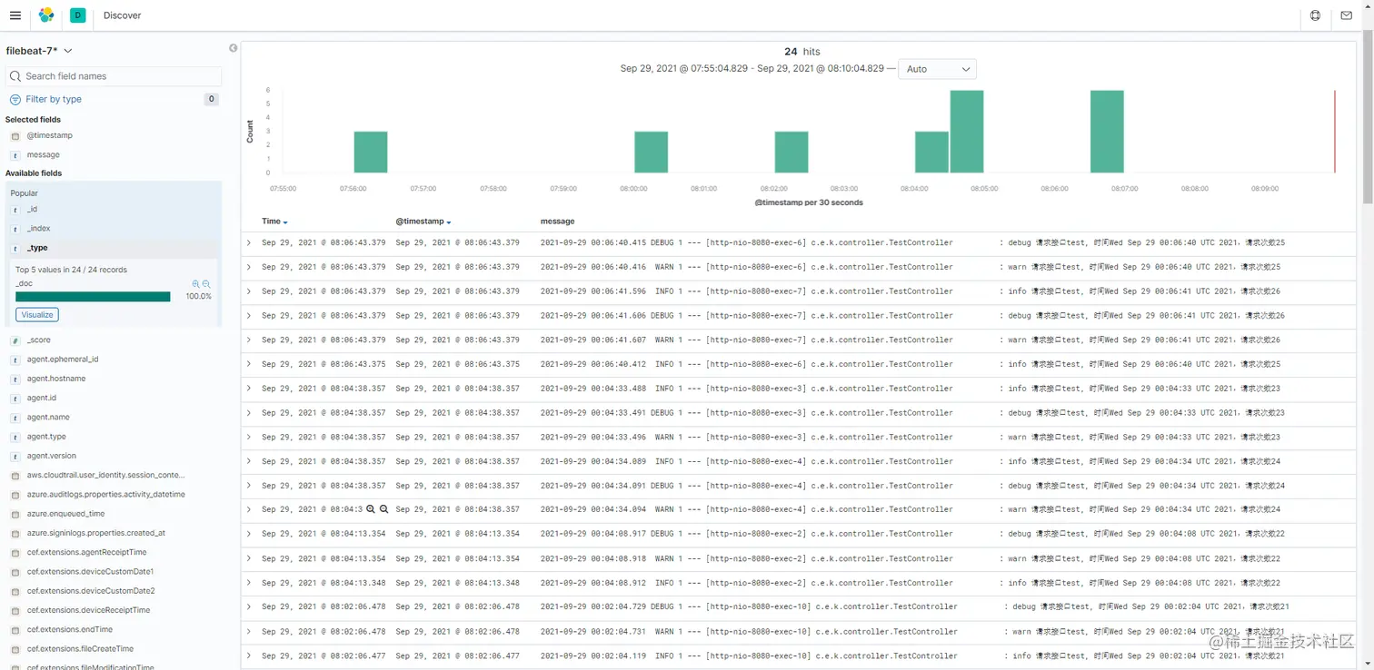Viewport: 1374px width, 670px height.
Task: Click the 0 filter count badge
Action: 211,99
